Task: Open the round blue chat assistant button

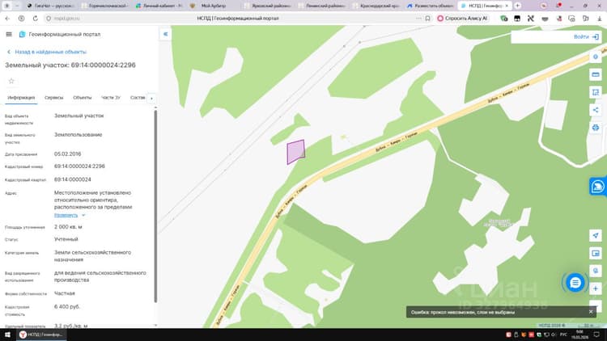Action: (575, 283)
